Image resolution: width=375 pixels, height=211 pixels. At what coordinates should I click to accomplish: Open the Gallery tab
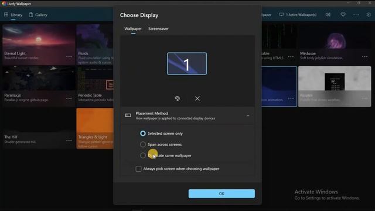click(x=38, y=15)
